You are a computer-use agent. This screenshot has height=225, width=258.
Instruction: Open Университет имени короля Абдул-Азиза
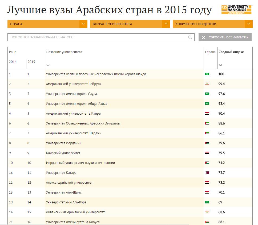click(76, 104)
